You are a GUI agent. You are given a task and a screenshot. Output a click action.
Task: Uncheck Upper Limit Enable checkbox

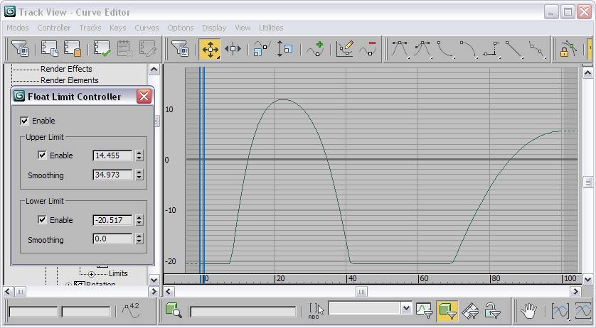42,155
